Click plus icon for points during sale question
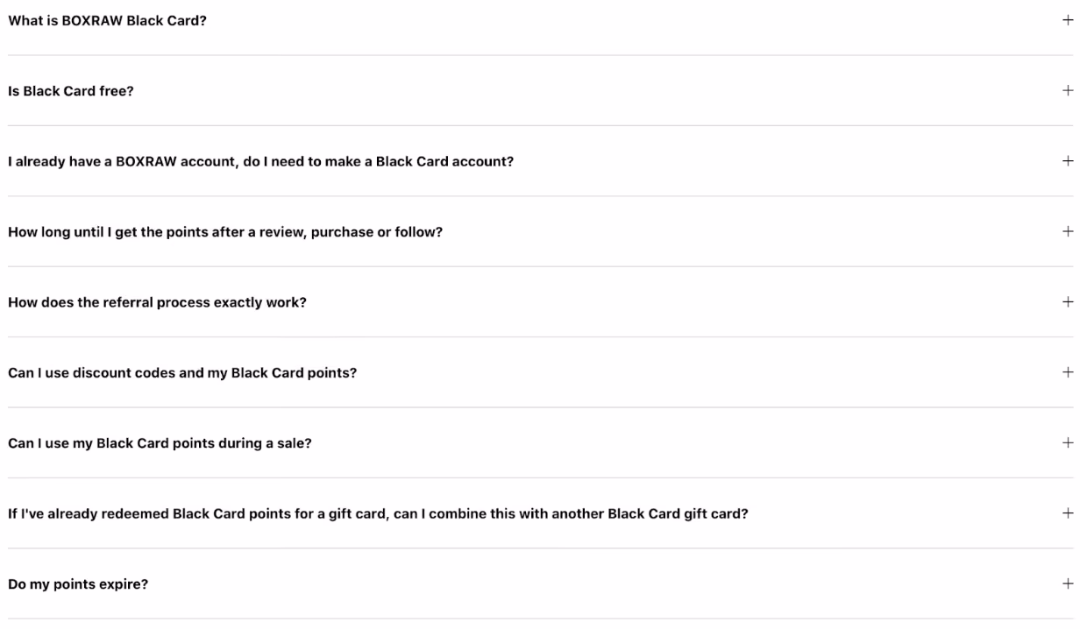This screenshot has height=629, width=1080. (x=1067, y=442)
